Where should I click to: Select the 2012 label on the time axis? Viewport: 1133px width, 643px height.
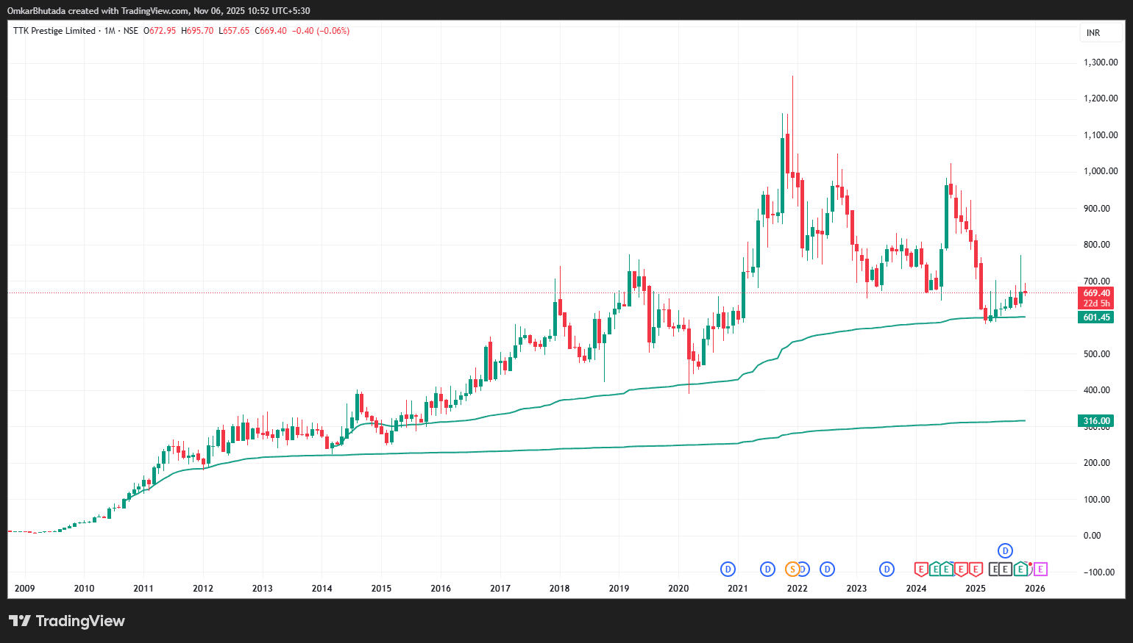pos(203,588)
